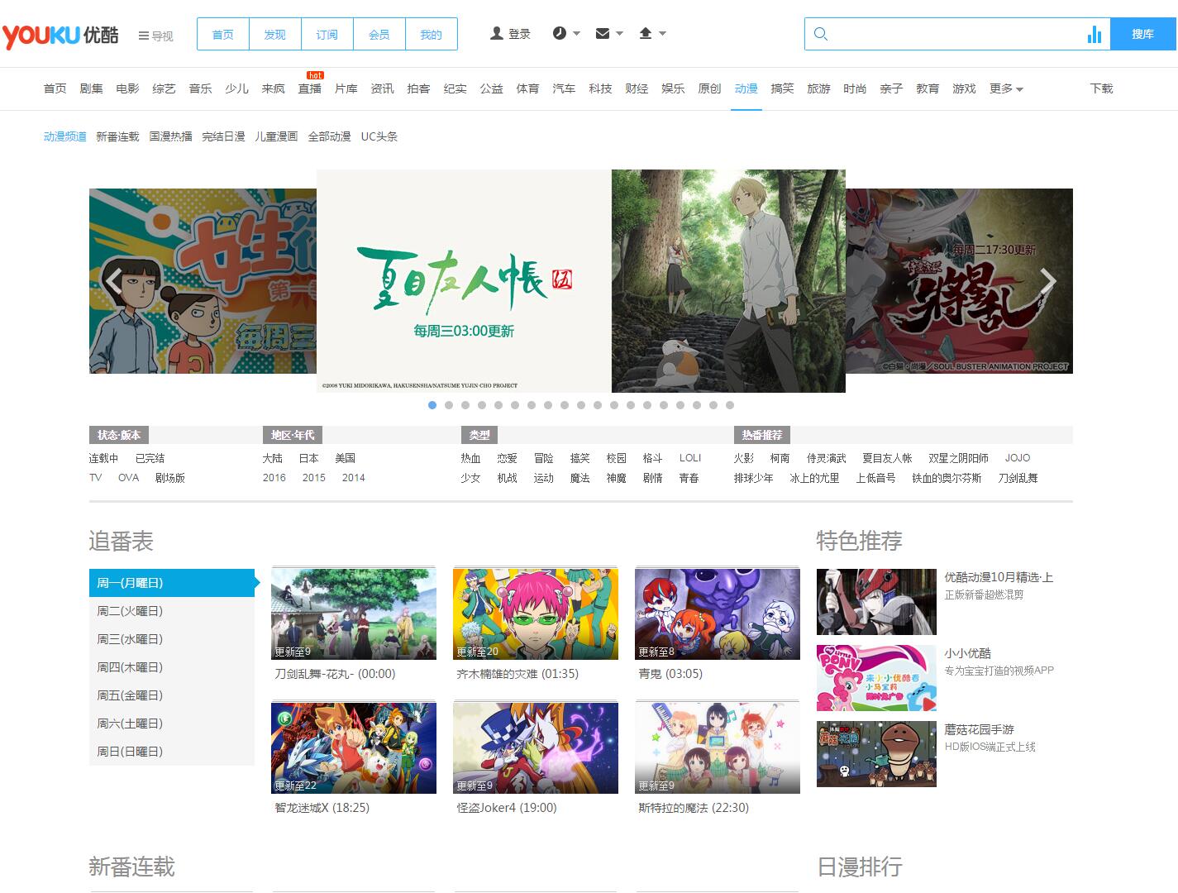Open the 小小优酷 recommendation thumbnail
This screenshot has height=893, width=1178.
(x=876, y=678)
